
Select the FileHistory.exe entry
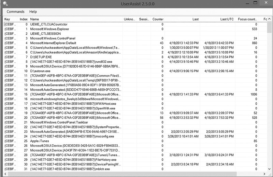tap(135, 160)
